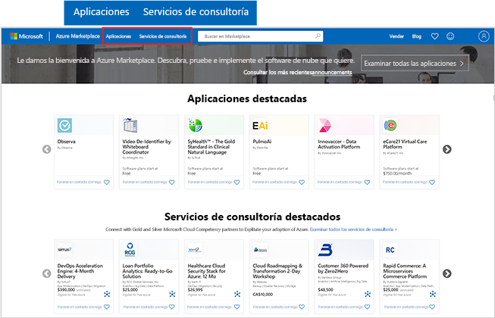Click contact link on eCare21 card

[x=405, y=182]
